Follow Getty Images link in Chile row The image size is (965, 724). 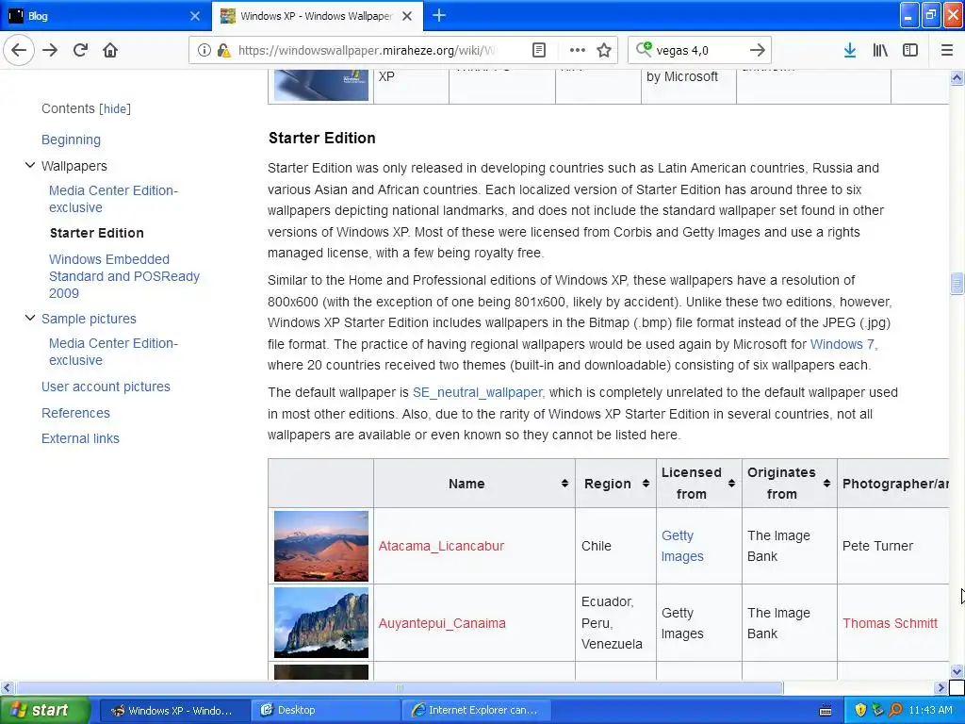682,546
